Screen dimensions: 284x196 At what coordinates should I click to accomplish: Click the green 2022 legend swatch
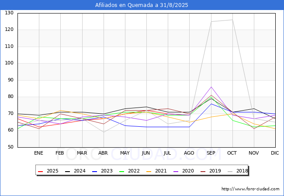(x=122, y=171)
